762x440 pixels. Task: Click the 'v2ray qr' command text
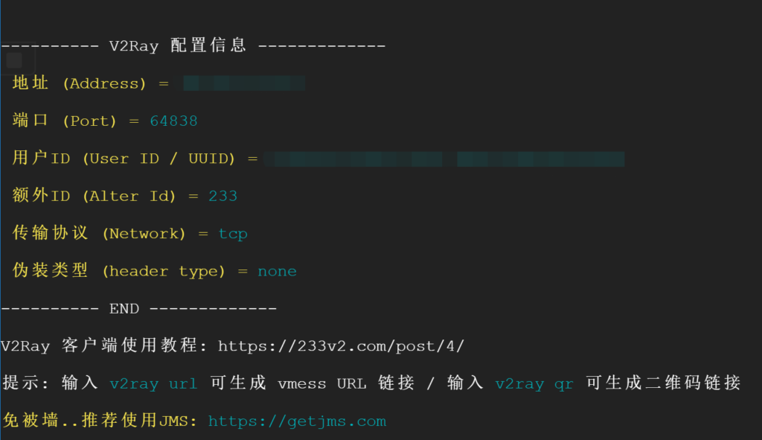tap(534, 383)
